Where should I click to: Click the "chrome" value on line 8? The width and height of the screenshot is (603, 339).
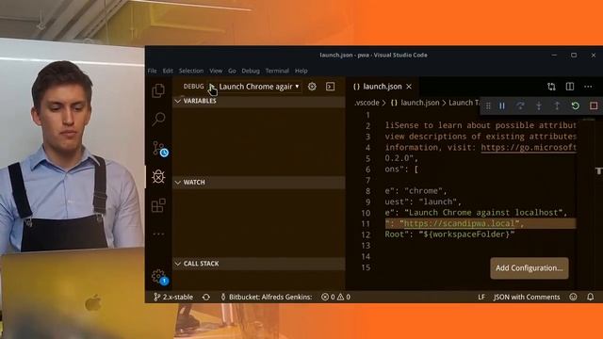[423, 190]
